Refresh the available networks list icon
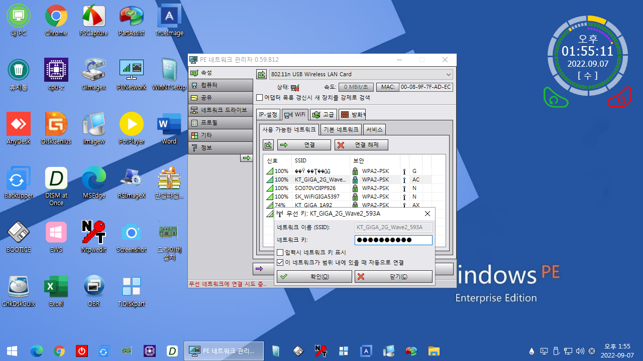Viewport: 643px width, 361px height. click(x=268, y=145)
